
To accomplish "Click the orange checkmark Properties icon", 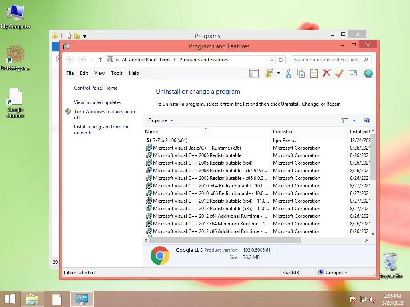I will tap(339, 74).
